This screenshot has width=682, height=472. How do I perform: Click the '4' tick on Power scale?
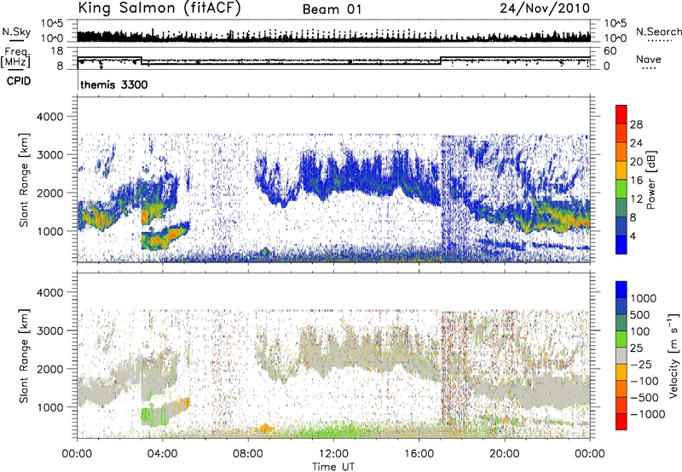point(633,237)
